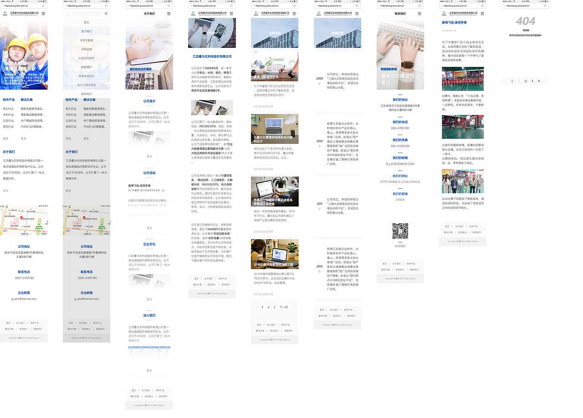This screenshot has height=418, width=583.
Task: Tap 更多 under 公司活动 on 关于我们 page
Action: point(149,228)
